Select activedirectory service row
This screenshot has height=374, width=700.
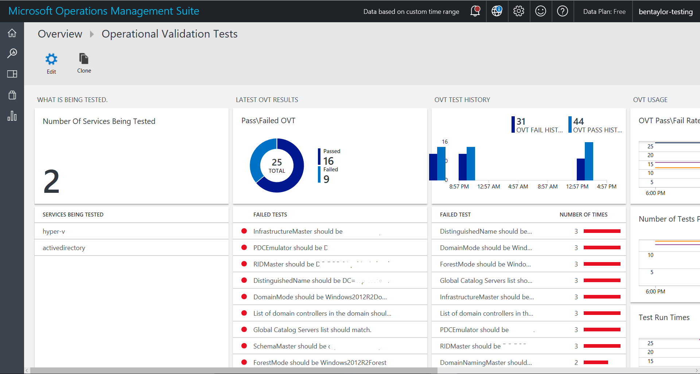click(132, 248)
